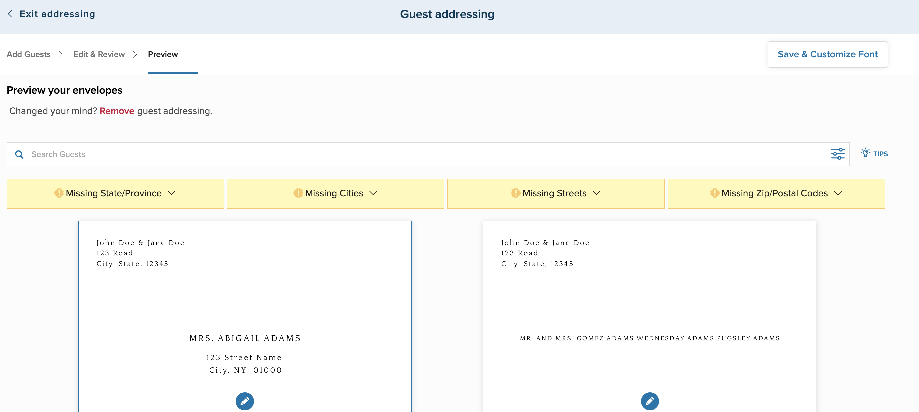Click the search magnifier icon

tap(20, 155)
